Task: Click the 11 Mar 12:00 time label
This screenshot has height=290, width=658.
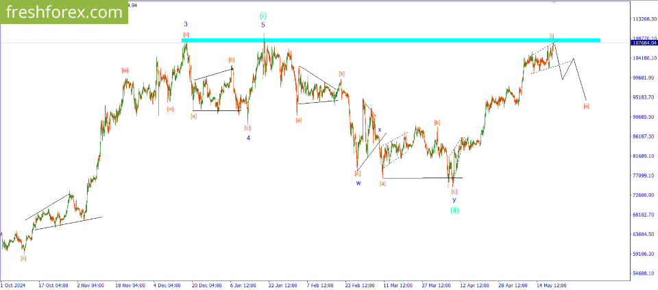Action: (x=398, y=286)
